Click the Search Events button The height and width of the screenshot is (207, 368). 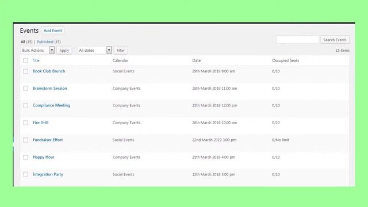335,40
